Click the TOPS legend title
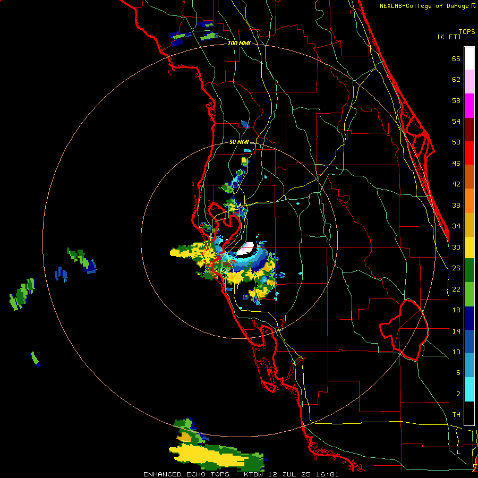The height and width of the screenshot is (478, 478). pos(467,31)
